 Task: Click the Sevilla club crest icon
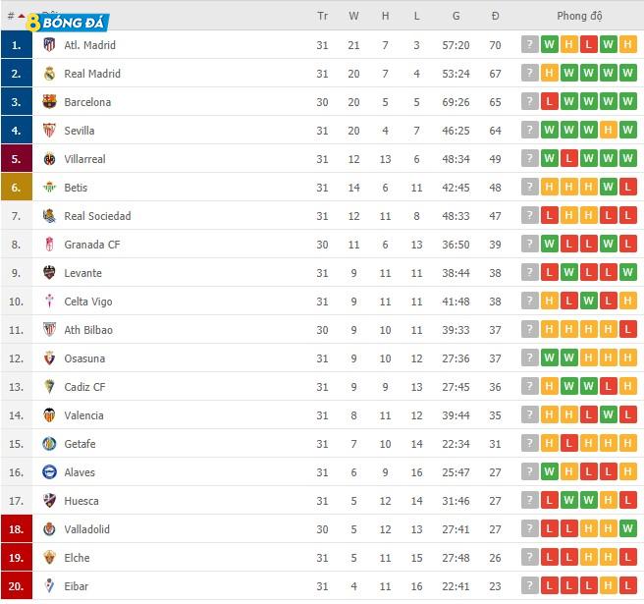pyautogui.click(x=49, y=131)
